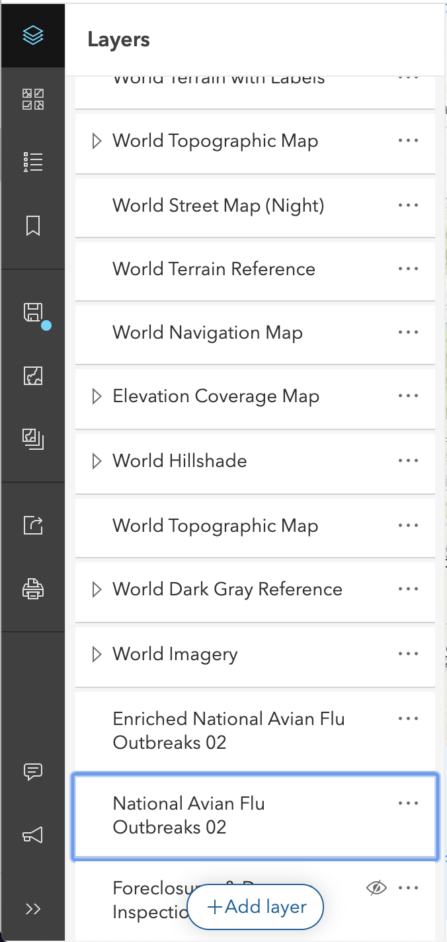The width and height of the screenshot is (447, 942).
Task: Click the Save and open map icon
Action: point(32,312)
